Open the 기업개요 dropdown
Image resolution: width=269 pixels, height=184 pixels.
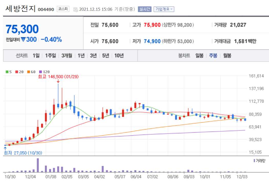click(x=163, y=9)
